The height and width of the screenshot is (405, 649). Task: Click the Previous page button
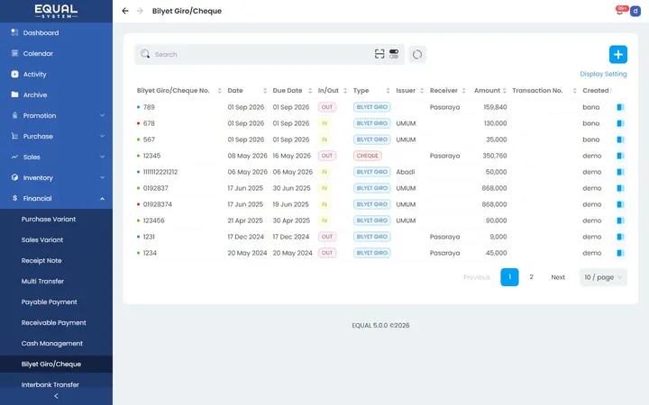pyautogui.click(x=477, y=277)
